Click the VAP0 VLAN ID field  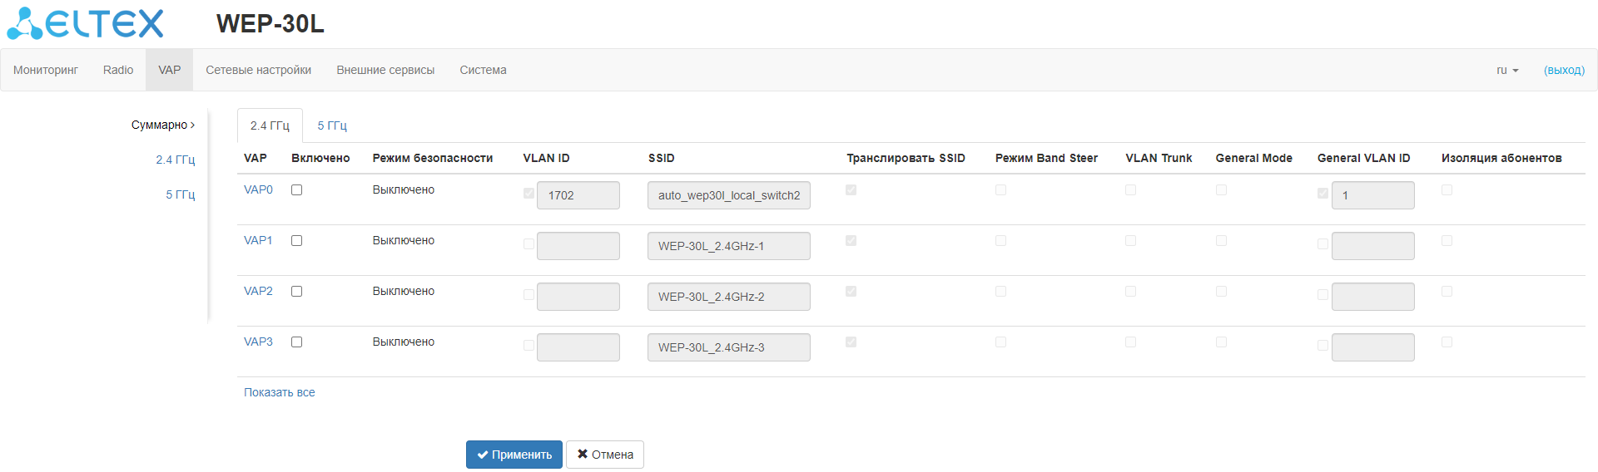pyautogui.click(x=578, y=195)
